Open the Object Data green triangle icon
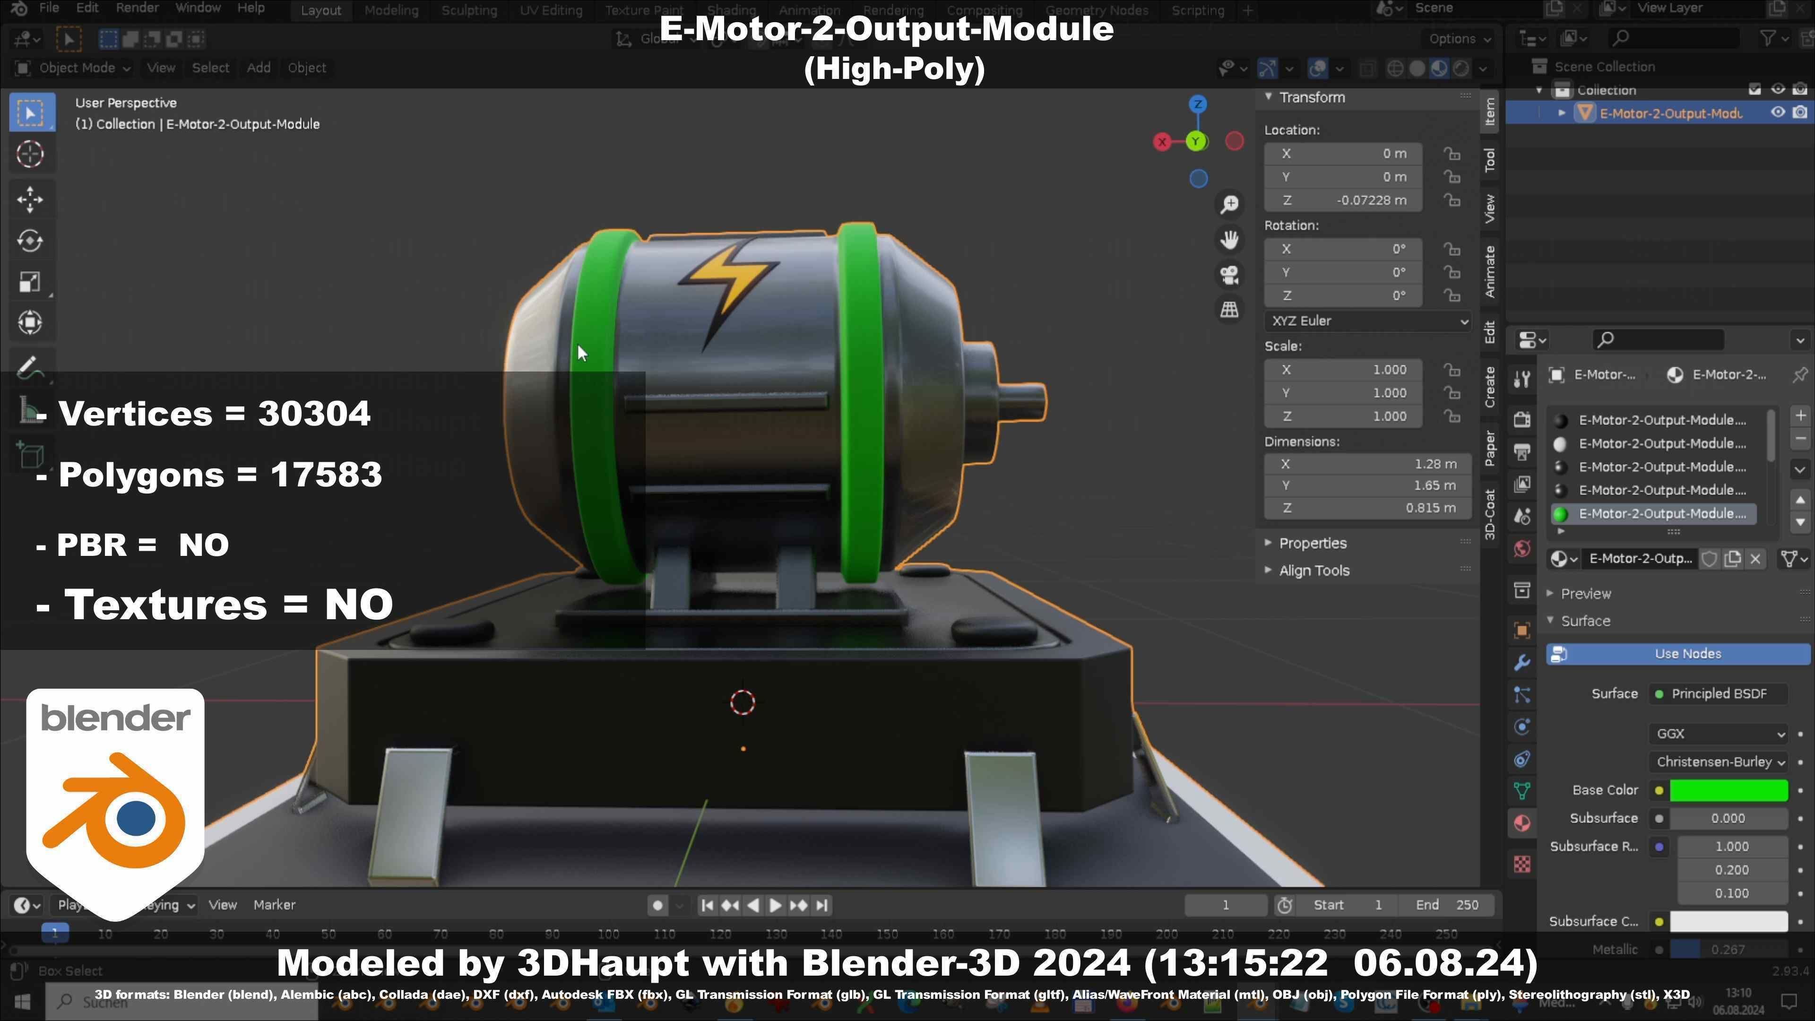This screenshot has width=1815, height=1021. point(1522,791)
